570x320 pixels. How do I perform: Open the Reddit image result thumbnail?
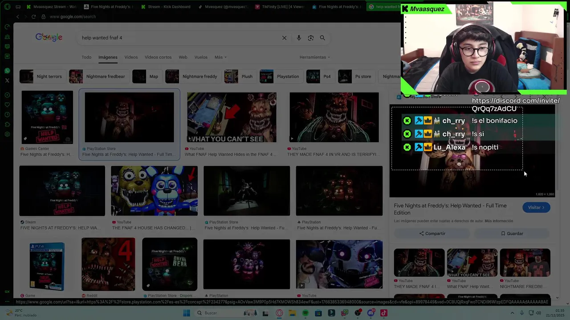[x=108, y=264]
